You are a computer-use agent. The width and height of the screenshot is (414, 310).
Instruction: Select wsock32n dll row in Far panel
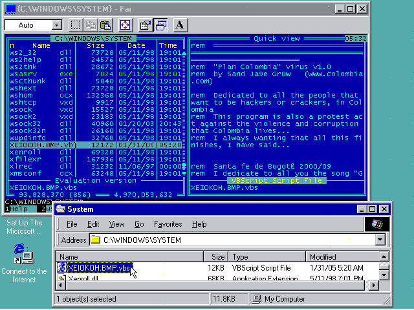pos(95,131)
